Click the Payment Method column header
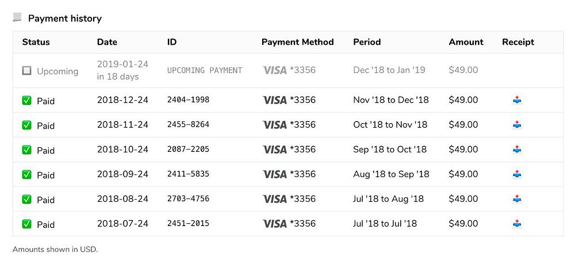Viewport: 575px width, 260px height. point(298,42)
